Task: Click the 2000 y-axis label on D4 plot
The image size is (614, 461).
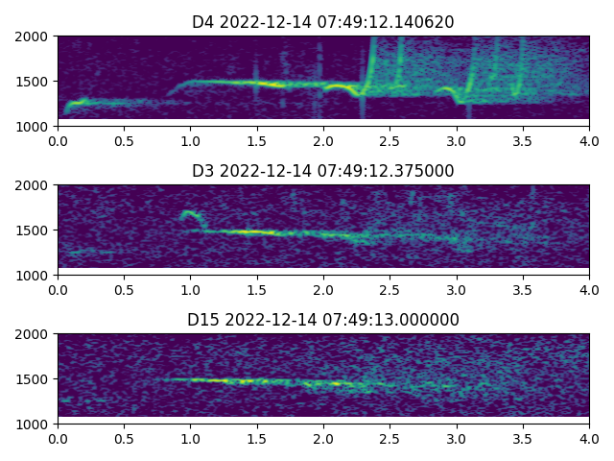Action: (x=35, y=36)
